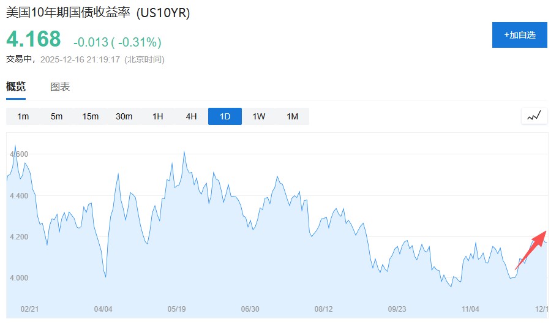Add US10YR to watchlist with +加自选

519,35
